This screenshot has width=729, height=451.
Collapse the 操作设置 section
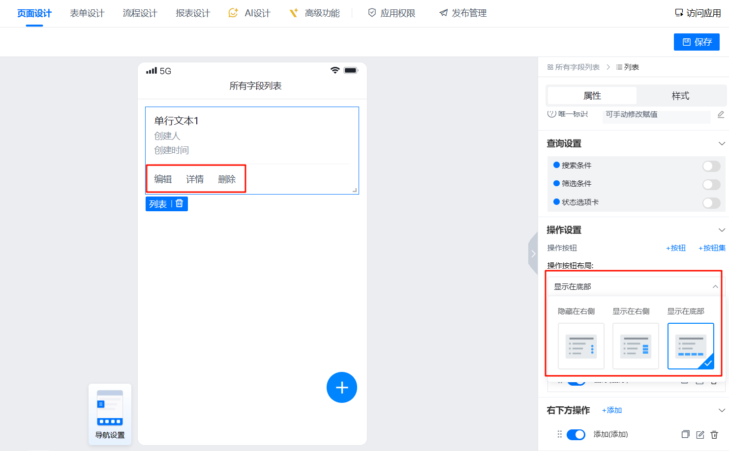(721, 230)
